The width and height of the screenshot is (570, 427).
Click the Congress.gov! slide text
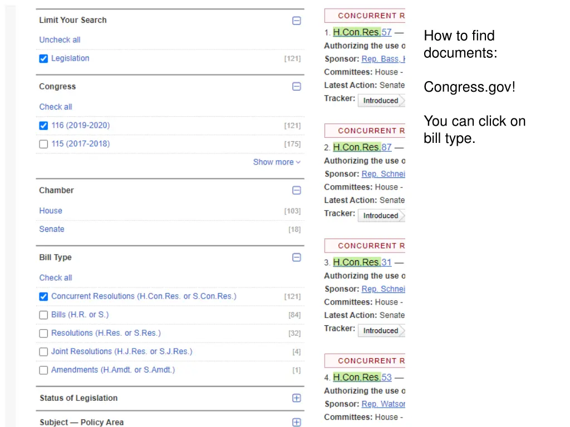(469, 87)
